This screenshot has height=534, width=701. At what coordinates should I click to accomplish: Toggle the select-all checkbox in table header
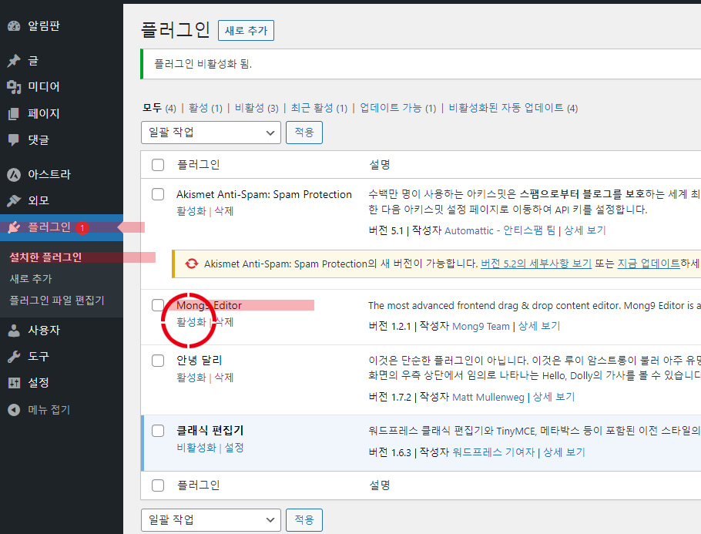pos(158,165)
